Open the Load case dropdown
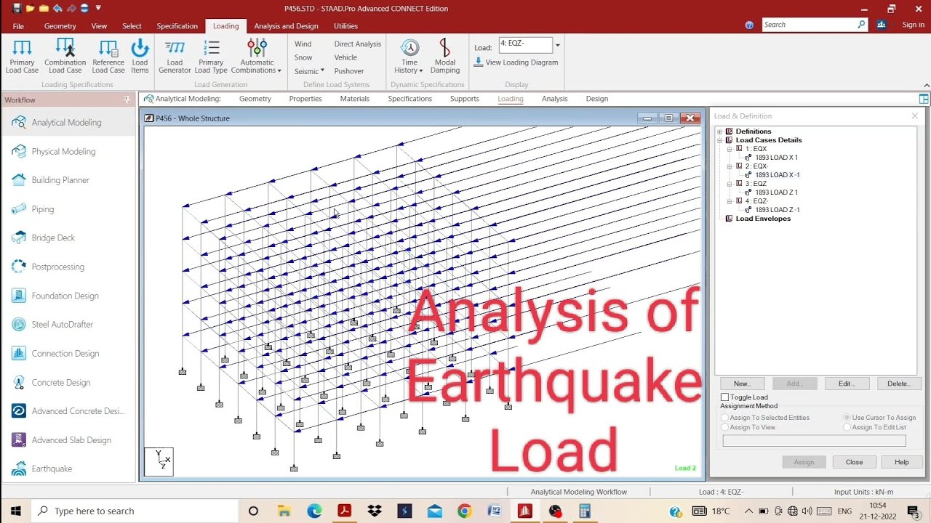 (557, 45)
